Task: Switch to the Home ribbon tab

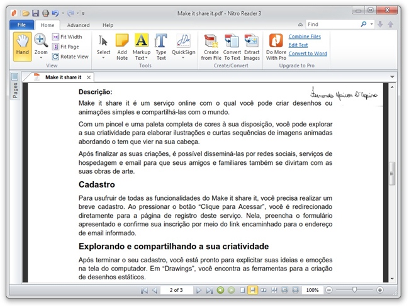Action: [47, 25]
